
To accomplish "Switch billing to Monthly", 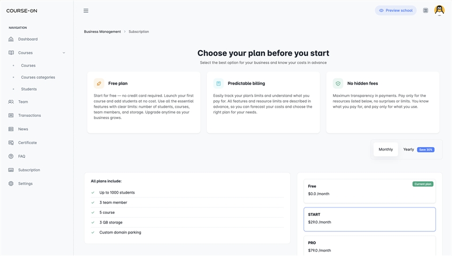I will point(386,149).
